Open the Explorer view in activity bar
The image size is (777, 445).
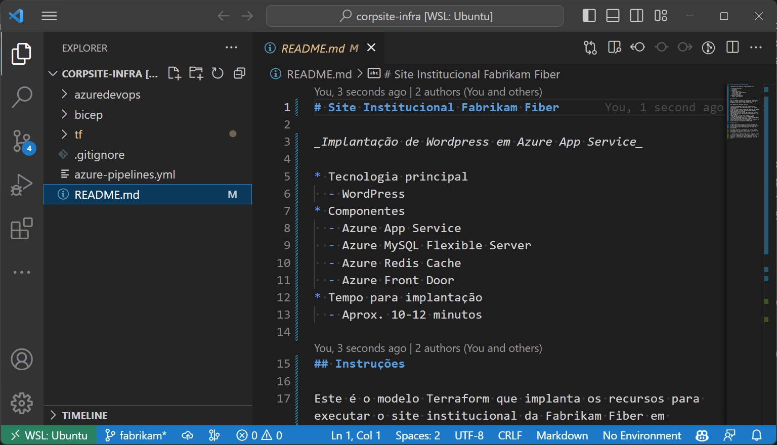tap(21, 54)
